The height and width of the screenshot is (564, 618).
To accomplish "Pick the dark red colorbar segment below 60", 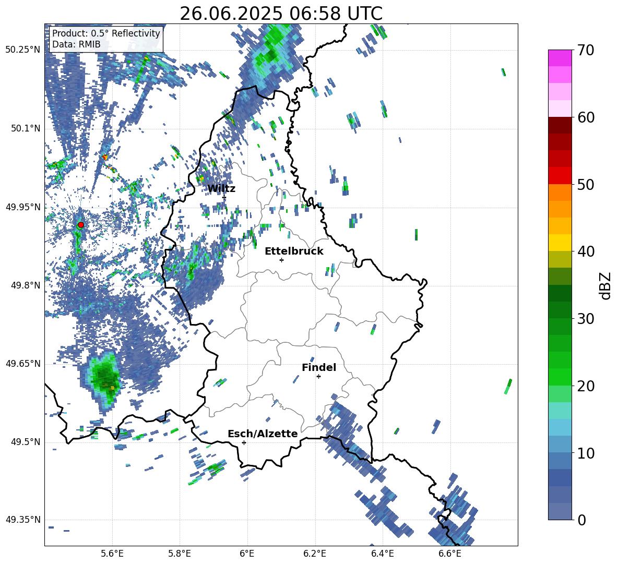I will click(x=560, y=125).
